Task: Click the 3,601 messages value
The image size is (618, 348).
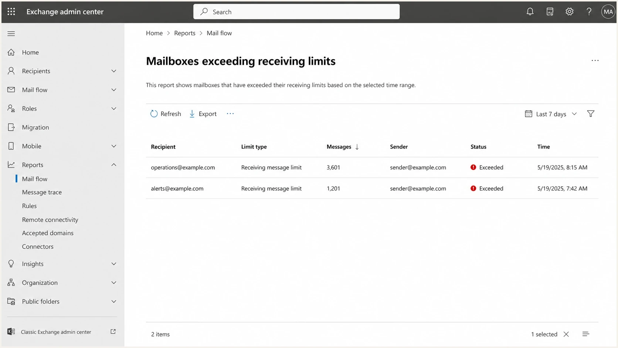Action: (x=333, y=167)
